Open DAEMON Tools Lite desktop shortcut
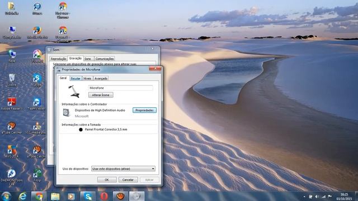This screenshot has width=358, height=201. (x=11, y=178)
